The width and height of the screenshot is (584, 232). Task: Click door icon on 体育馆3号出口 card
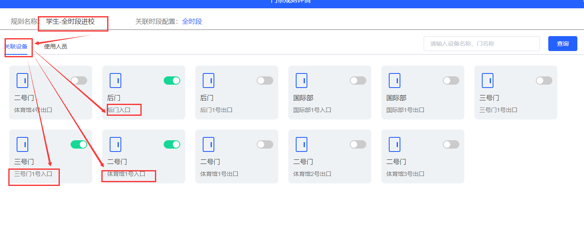(x=395, y=144)
